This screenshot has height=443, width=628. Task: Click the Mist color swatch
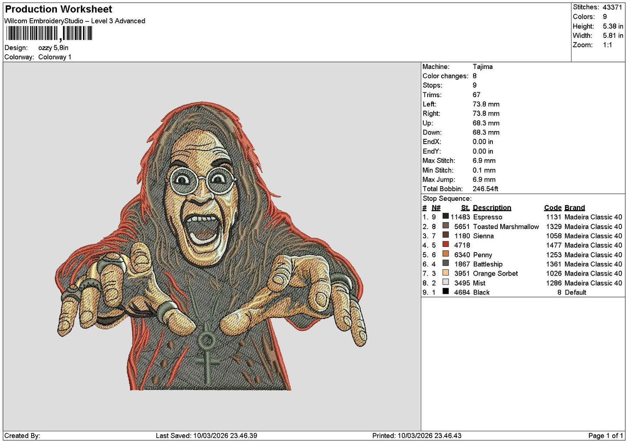445,282
